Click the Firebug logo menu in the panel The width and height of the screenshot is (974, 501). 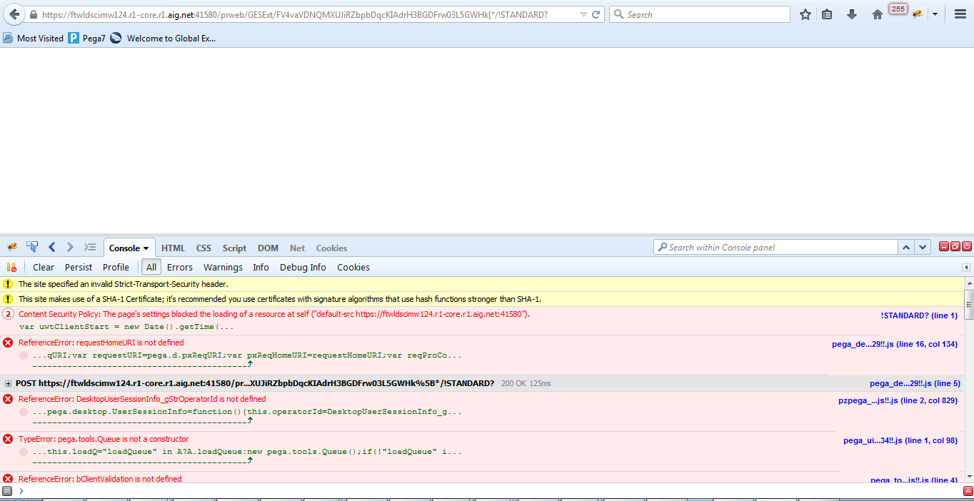(12, 247)
